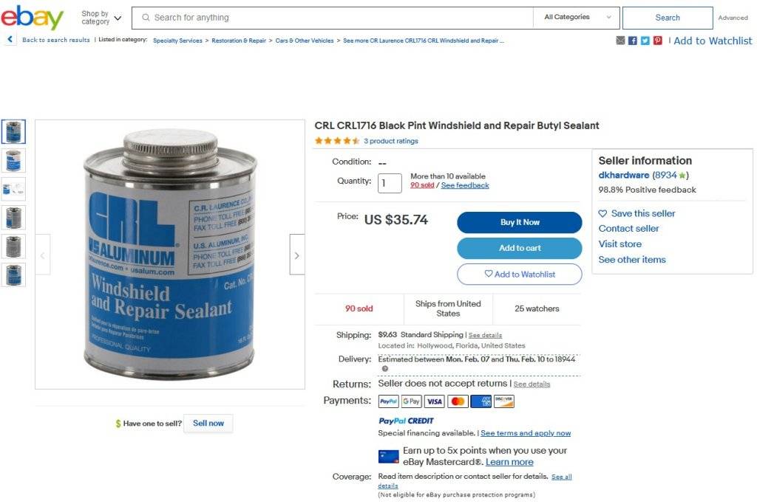Click heart icon to save this seller
The width and height of the screenshot is (757, 504).
pos(602,213)
